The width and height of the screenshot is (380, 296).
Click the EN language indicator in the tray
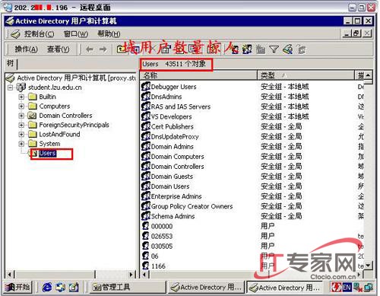[347, 288]
